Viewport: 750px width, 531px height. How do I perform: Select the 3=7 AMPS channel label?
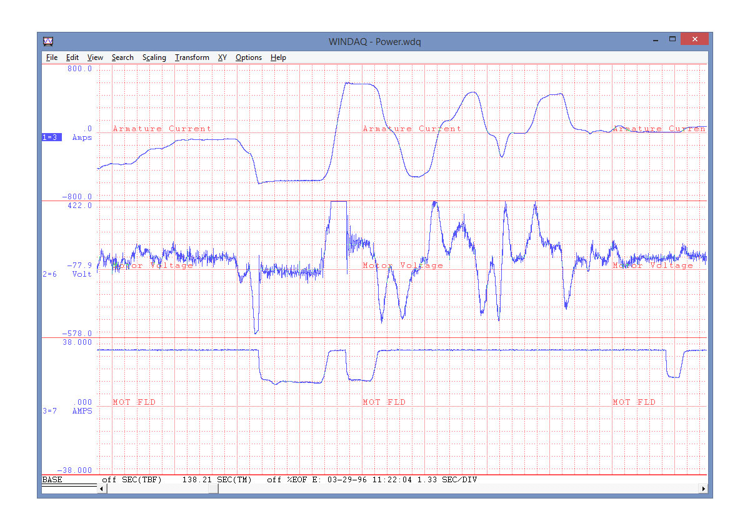click(67, 411)
